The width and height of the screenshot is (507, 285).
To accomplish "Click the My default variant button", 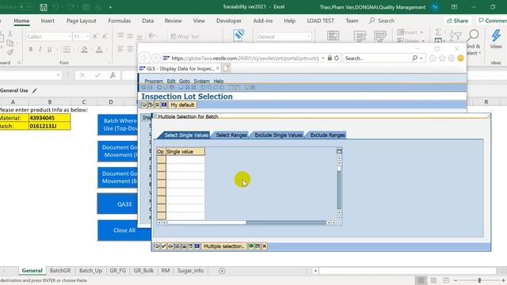I will pyautogui.click(x=182, y=104).
